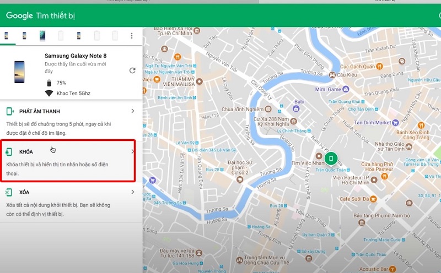Select the THẨM MỸ VIỆN MAILISA marker
The image size is (441, 273).
(x=200, y=81)
